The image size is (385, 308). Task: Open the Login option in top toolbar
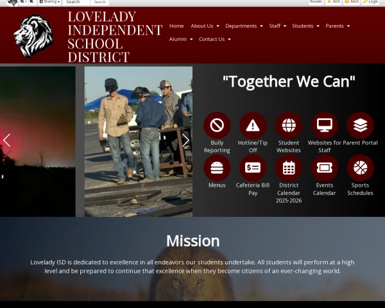[370, 2]
